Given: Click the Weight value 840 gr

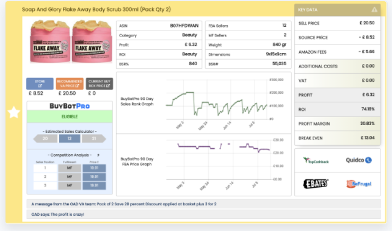Looking at the screenshot, I should 280,44.
